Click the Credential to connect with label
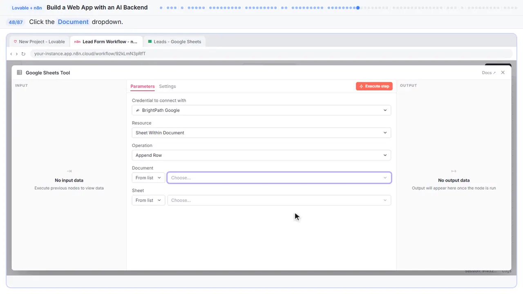 tap(159, 100)
